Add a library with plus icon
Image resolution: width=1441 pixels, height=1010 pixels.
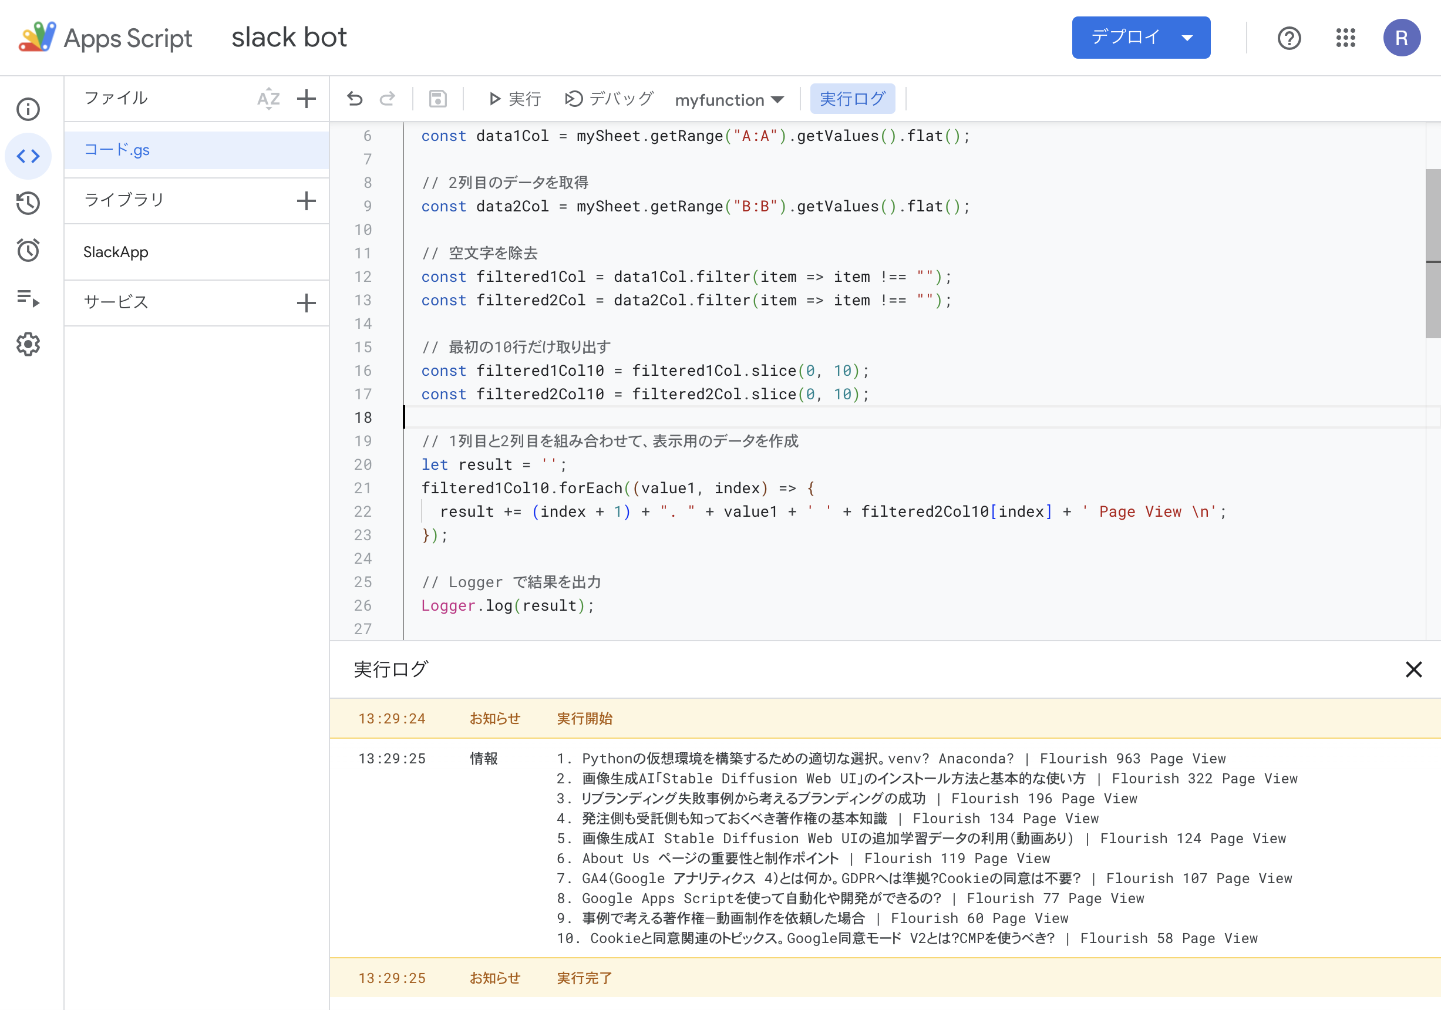307,201
